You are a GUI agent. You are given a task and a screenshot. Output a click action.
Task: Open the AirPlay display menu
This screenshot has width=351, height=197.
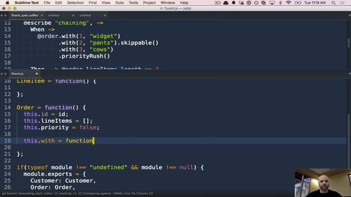point(272,3)
